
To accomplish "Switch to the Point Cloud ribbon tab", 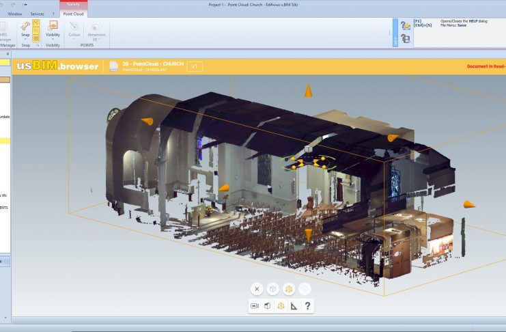I will pos(73,14).
